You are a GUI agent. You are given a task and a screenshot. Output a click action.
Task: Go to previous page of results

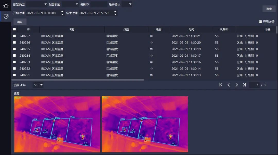(229, 85)
